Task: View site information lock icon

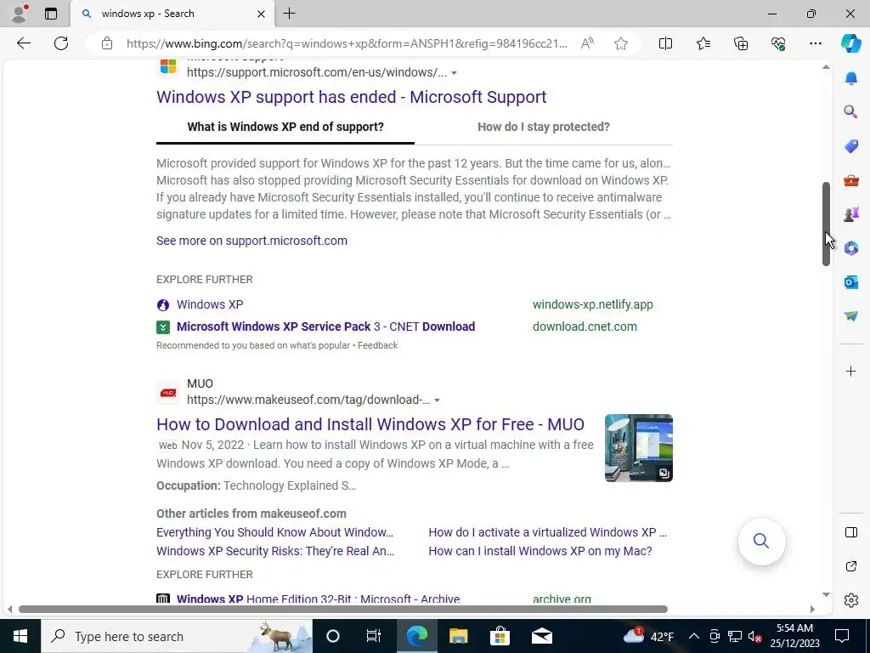Action: pyautogui.click(x=107, y=43)
